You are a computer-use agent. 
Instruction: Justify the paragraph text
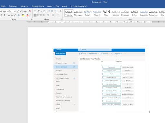tap(44, 15)
